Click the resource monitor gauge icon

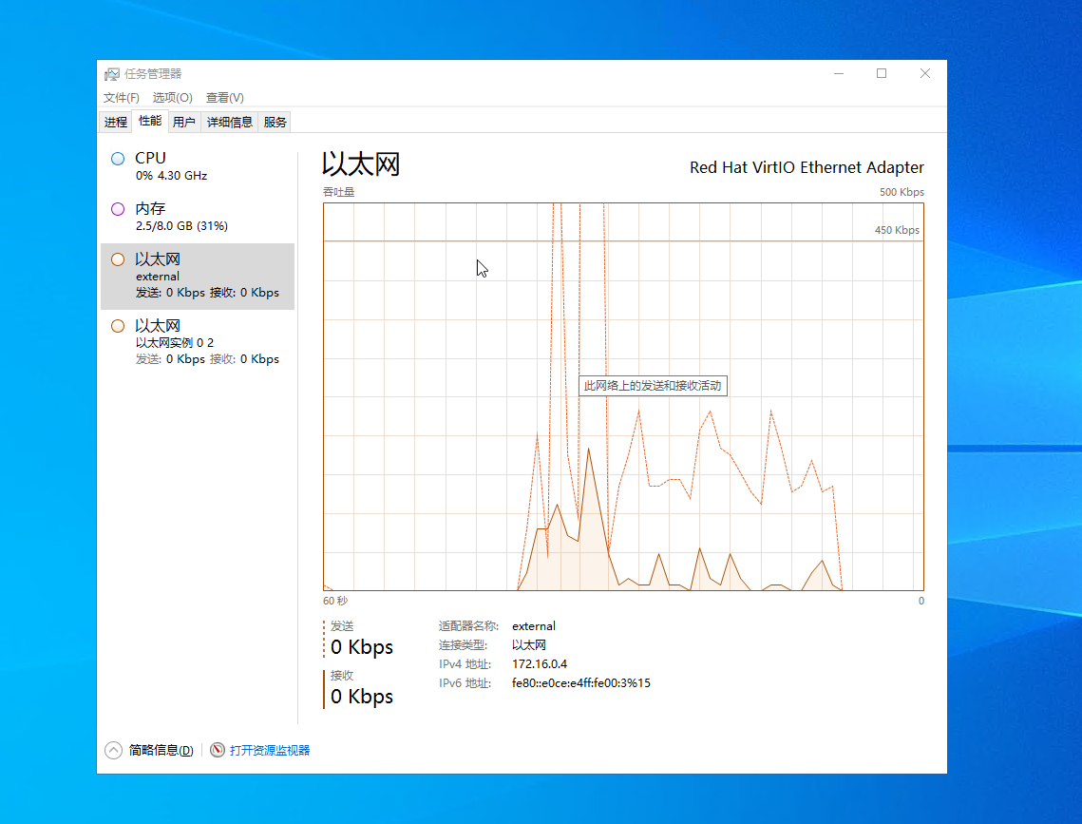tap(218, 750)
